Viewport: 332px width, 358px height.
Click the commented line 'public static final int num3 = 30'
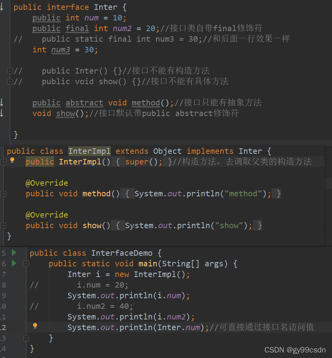(x=122, y=39)
